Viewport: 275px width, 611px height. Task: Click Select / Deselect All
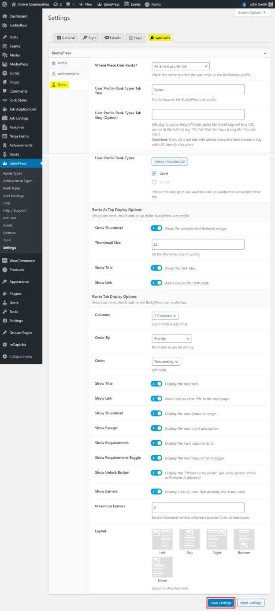(x=169, y=161)
